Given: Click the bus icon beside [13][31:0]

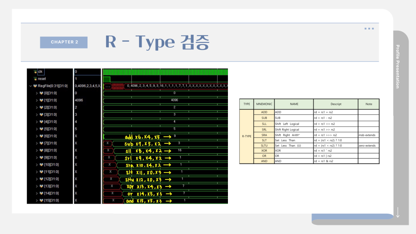Looking at the screenshot, I should tap(42, 186).
